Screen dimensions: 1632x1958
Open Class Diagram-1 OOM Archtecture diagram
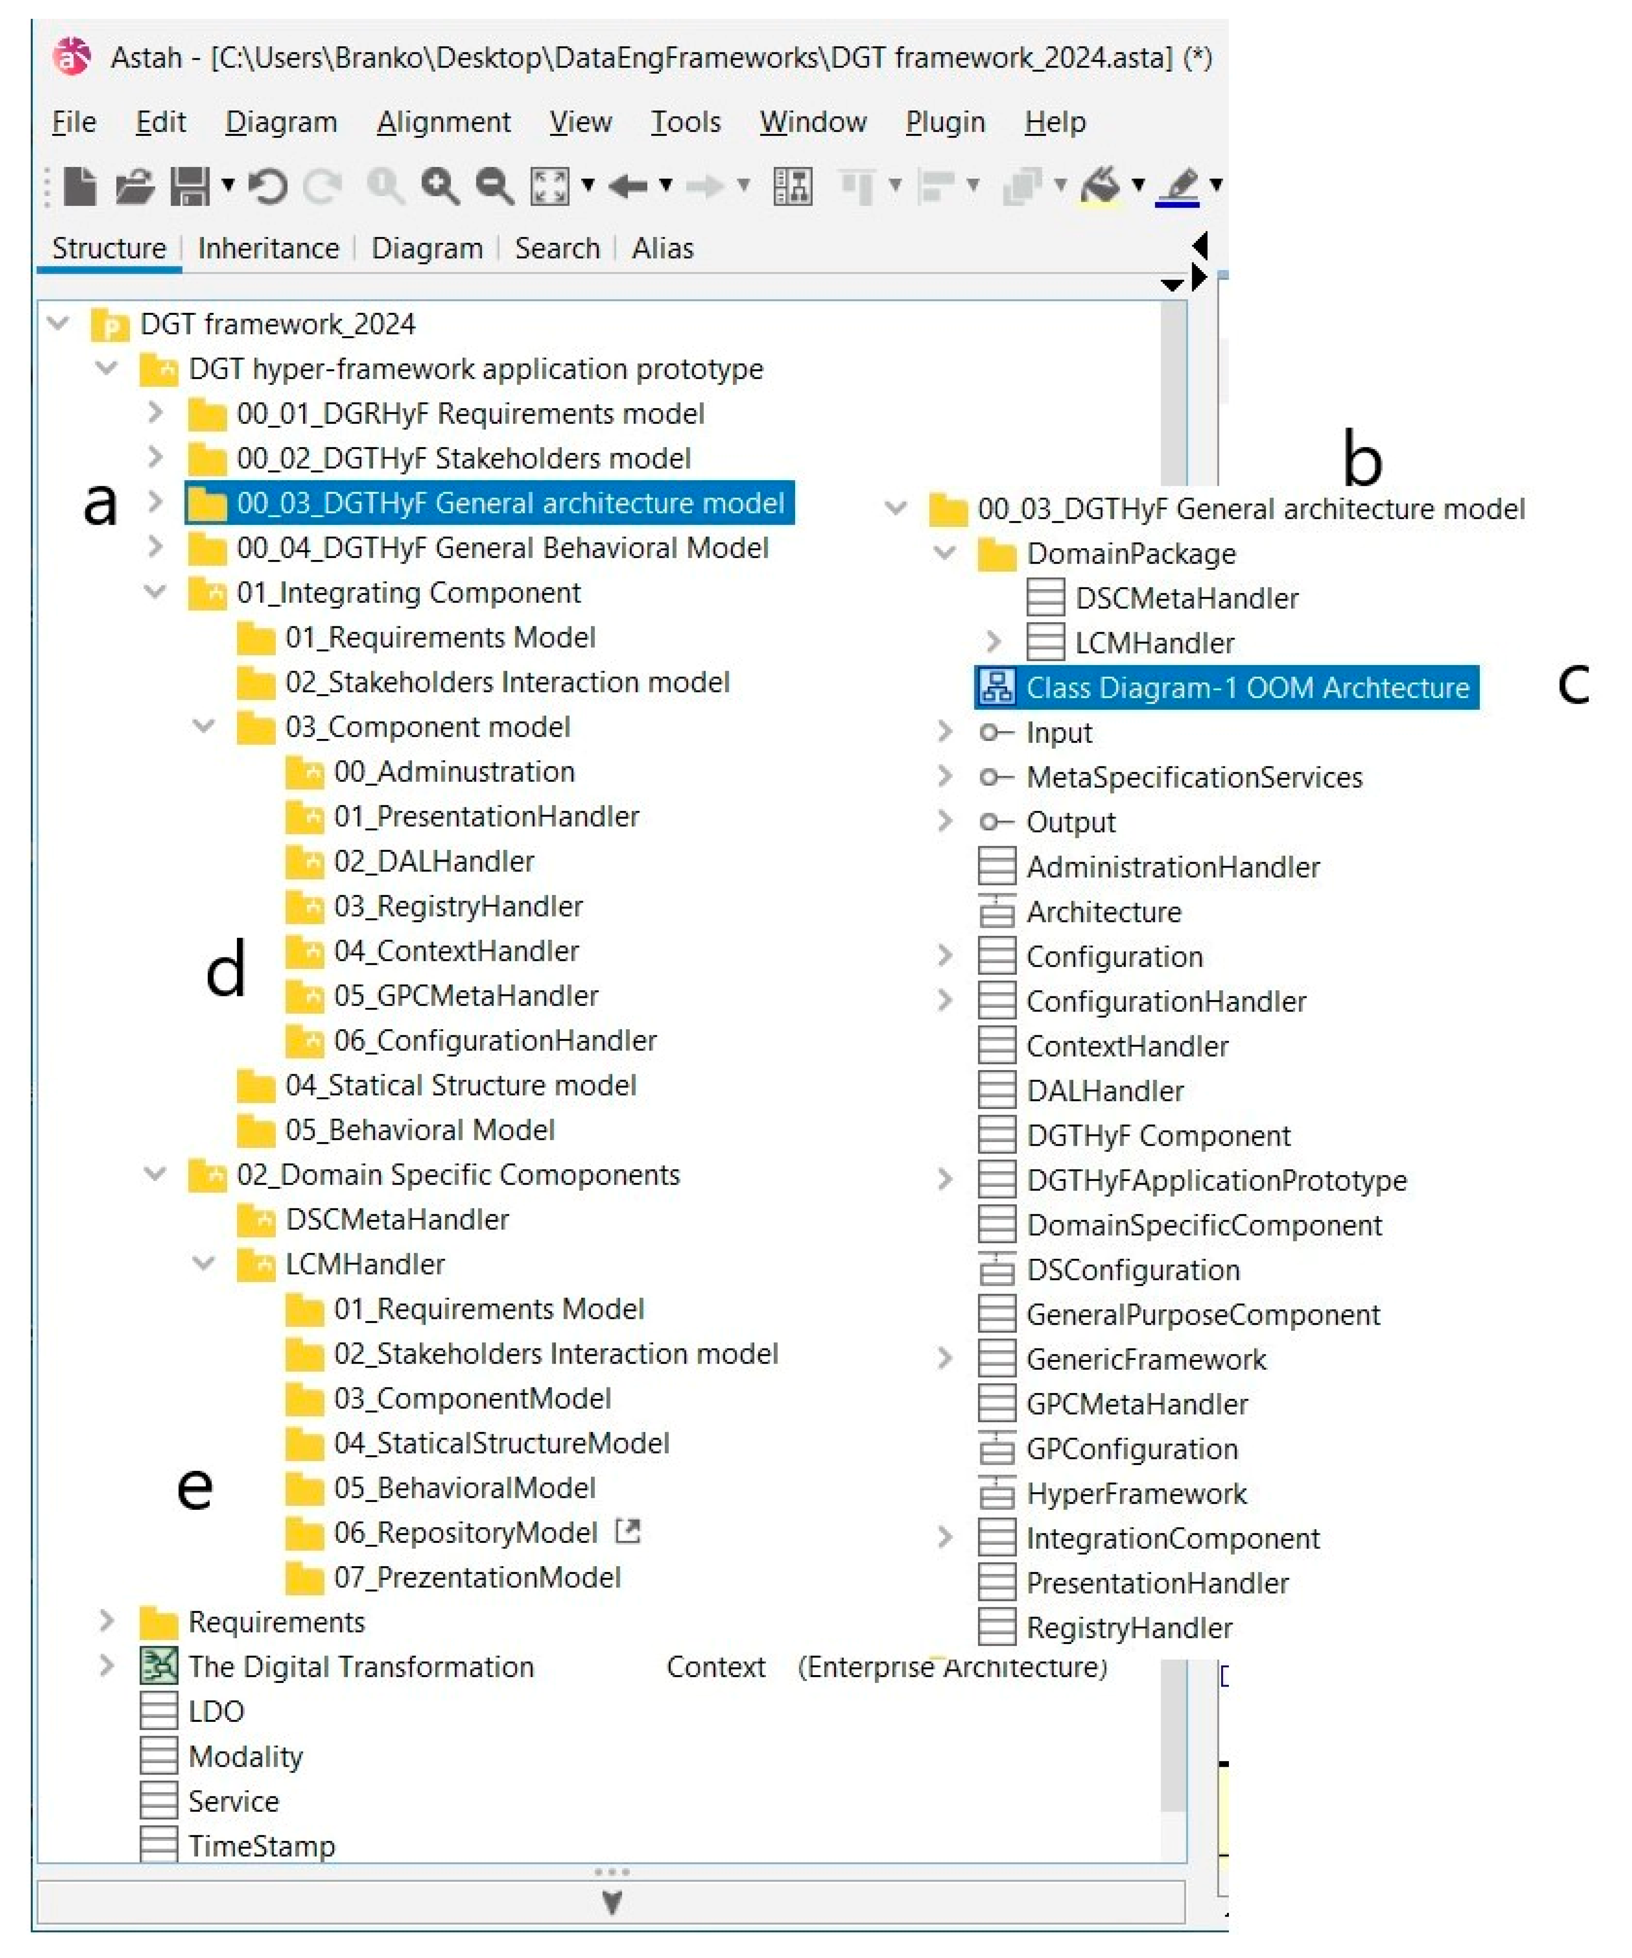click(1226, 687)
